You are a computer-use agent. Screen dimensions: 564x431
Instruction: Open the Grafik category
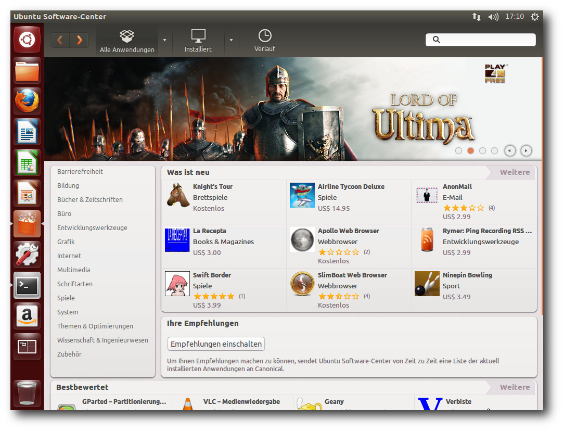point(66,242)
